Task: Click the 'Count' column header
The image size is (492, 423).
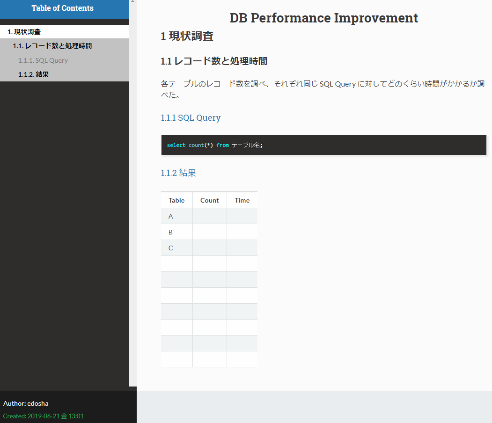Action: point(210,200)
